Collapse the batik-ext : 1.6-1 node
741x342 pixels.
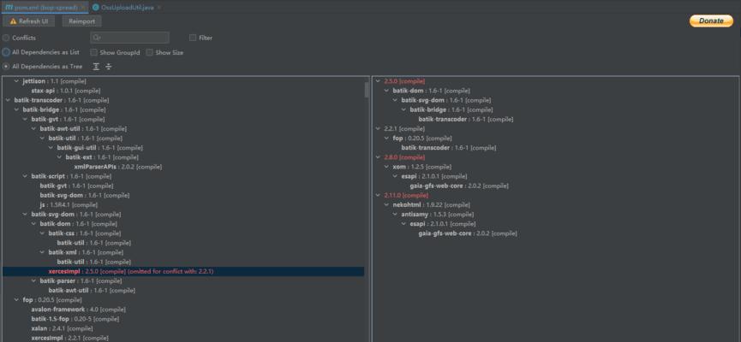pyautogui.click(x=59, y=157)
